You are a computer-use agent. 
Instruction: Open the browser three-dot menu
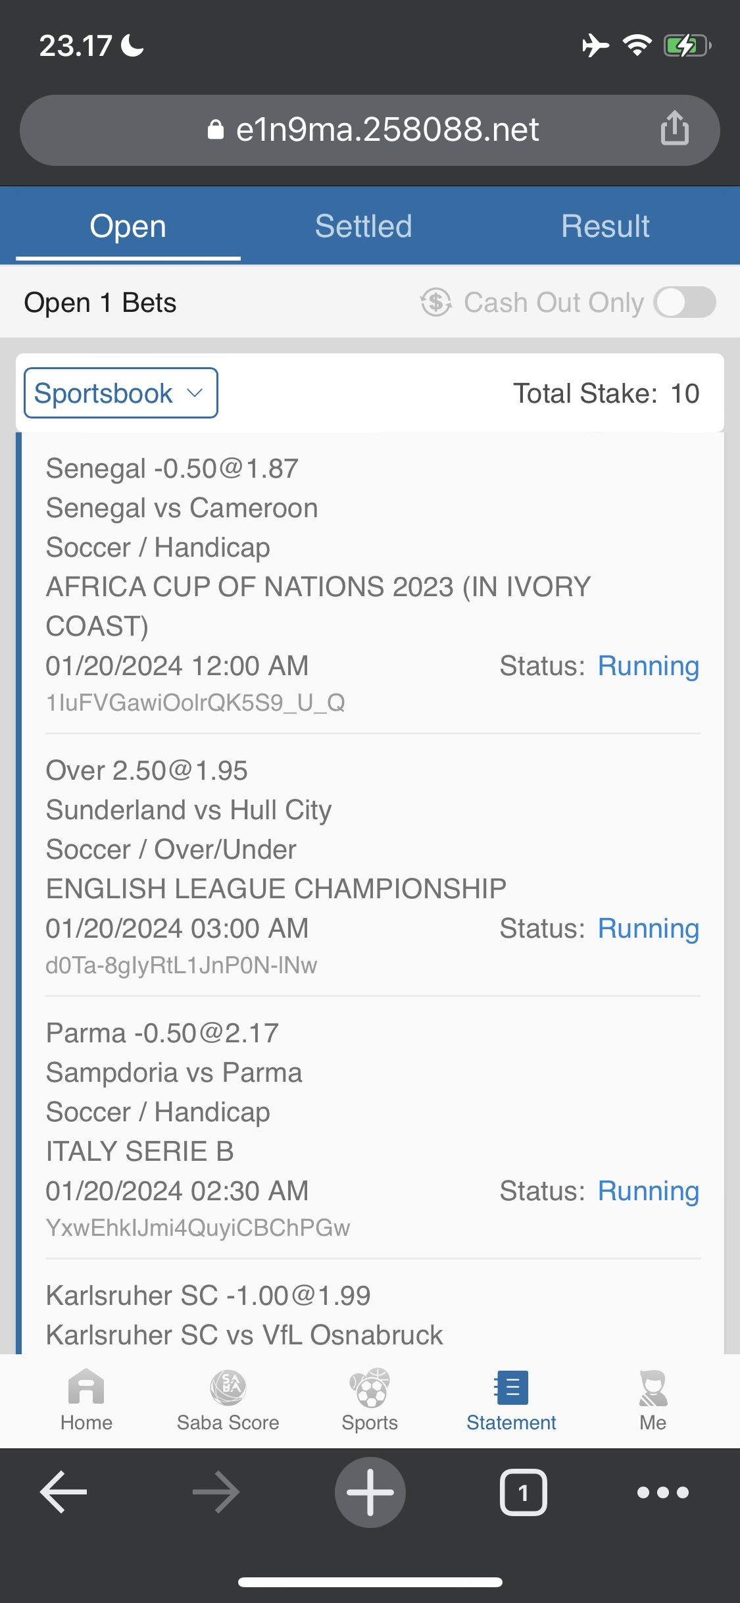point(662,1492)
